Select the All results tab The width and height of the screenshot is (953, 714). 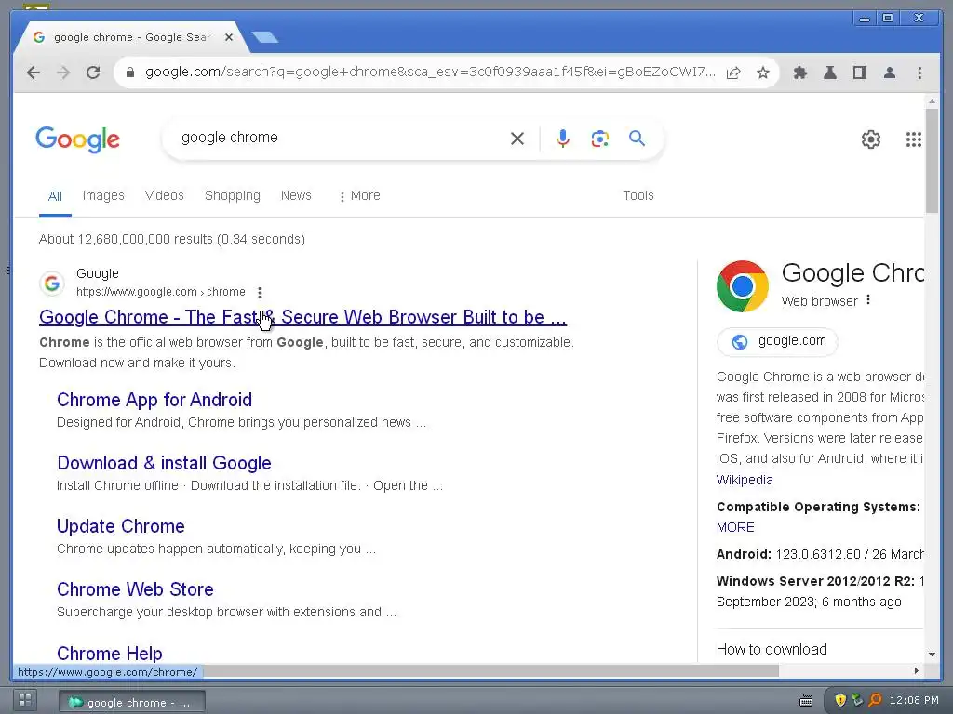tap(55, 196)
